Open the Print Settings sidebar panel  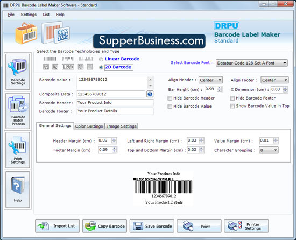pyautogui.click(x=18, y=150)
